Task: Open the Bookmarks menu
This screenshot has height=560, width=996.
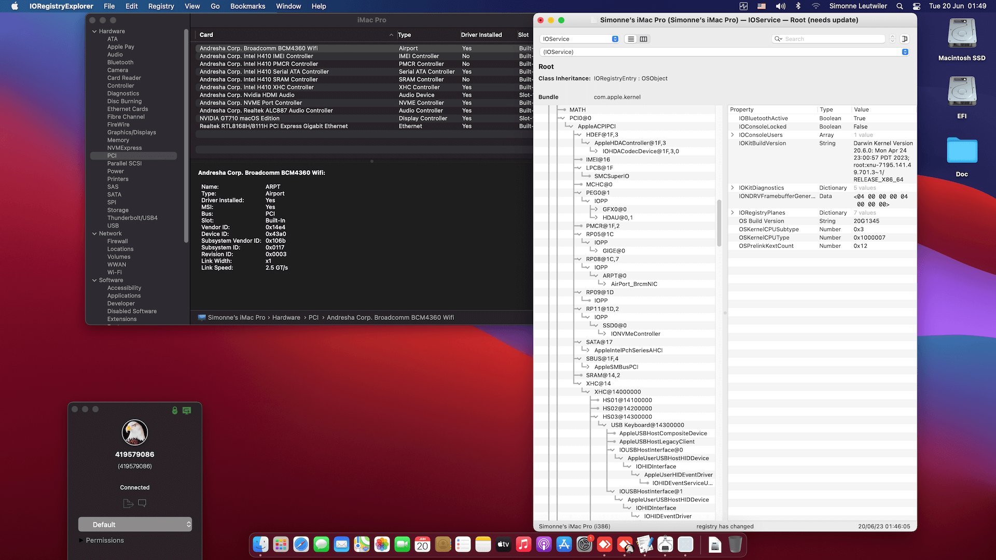Action: click(x=248, y=6)
